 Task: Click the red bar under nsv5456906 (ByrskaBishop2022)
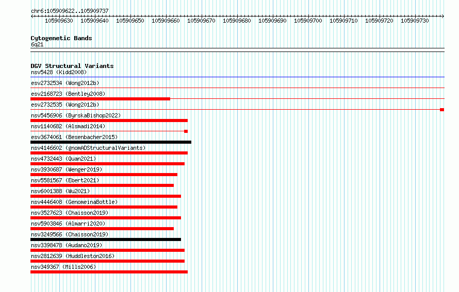click(x=109, y=121)
